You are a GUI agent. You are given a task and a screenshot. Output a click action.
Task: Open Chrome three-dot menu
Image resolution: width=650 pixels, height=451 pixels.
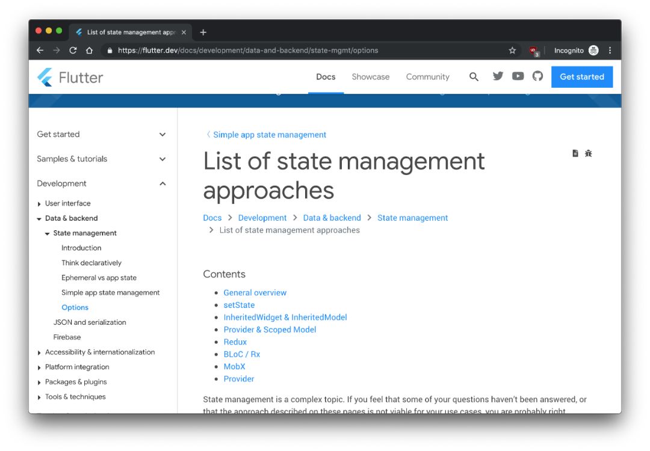(610, 51)
